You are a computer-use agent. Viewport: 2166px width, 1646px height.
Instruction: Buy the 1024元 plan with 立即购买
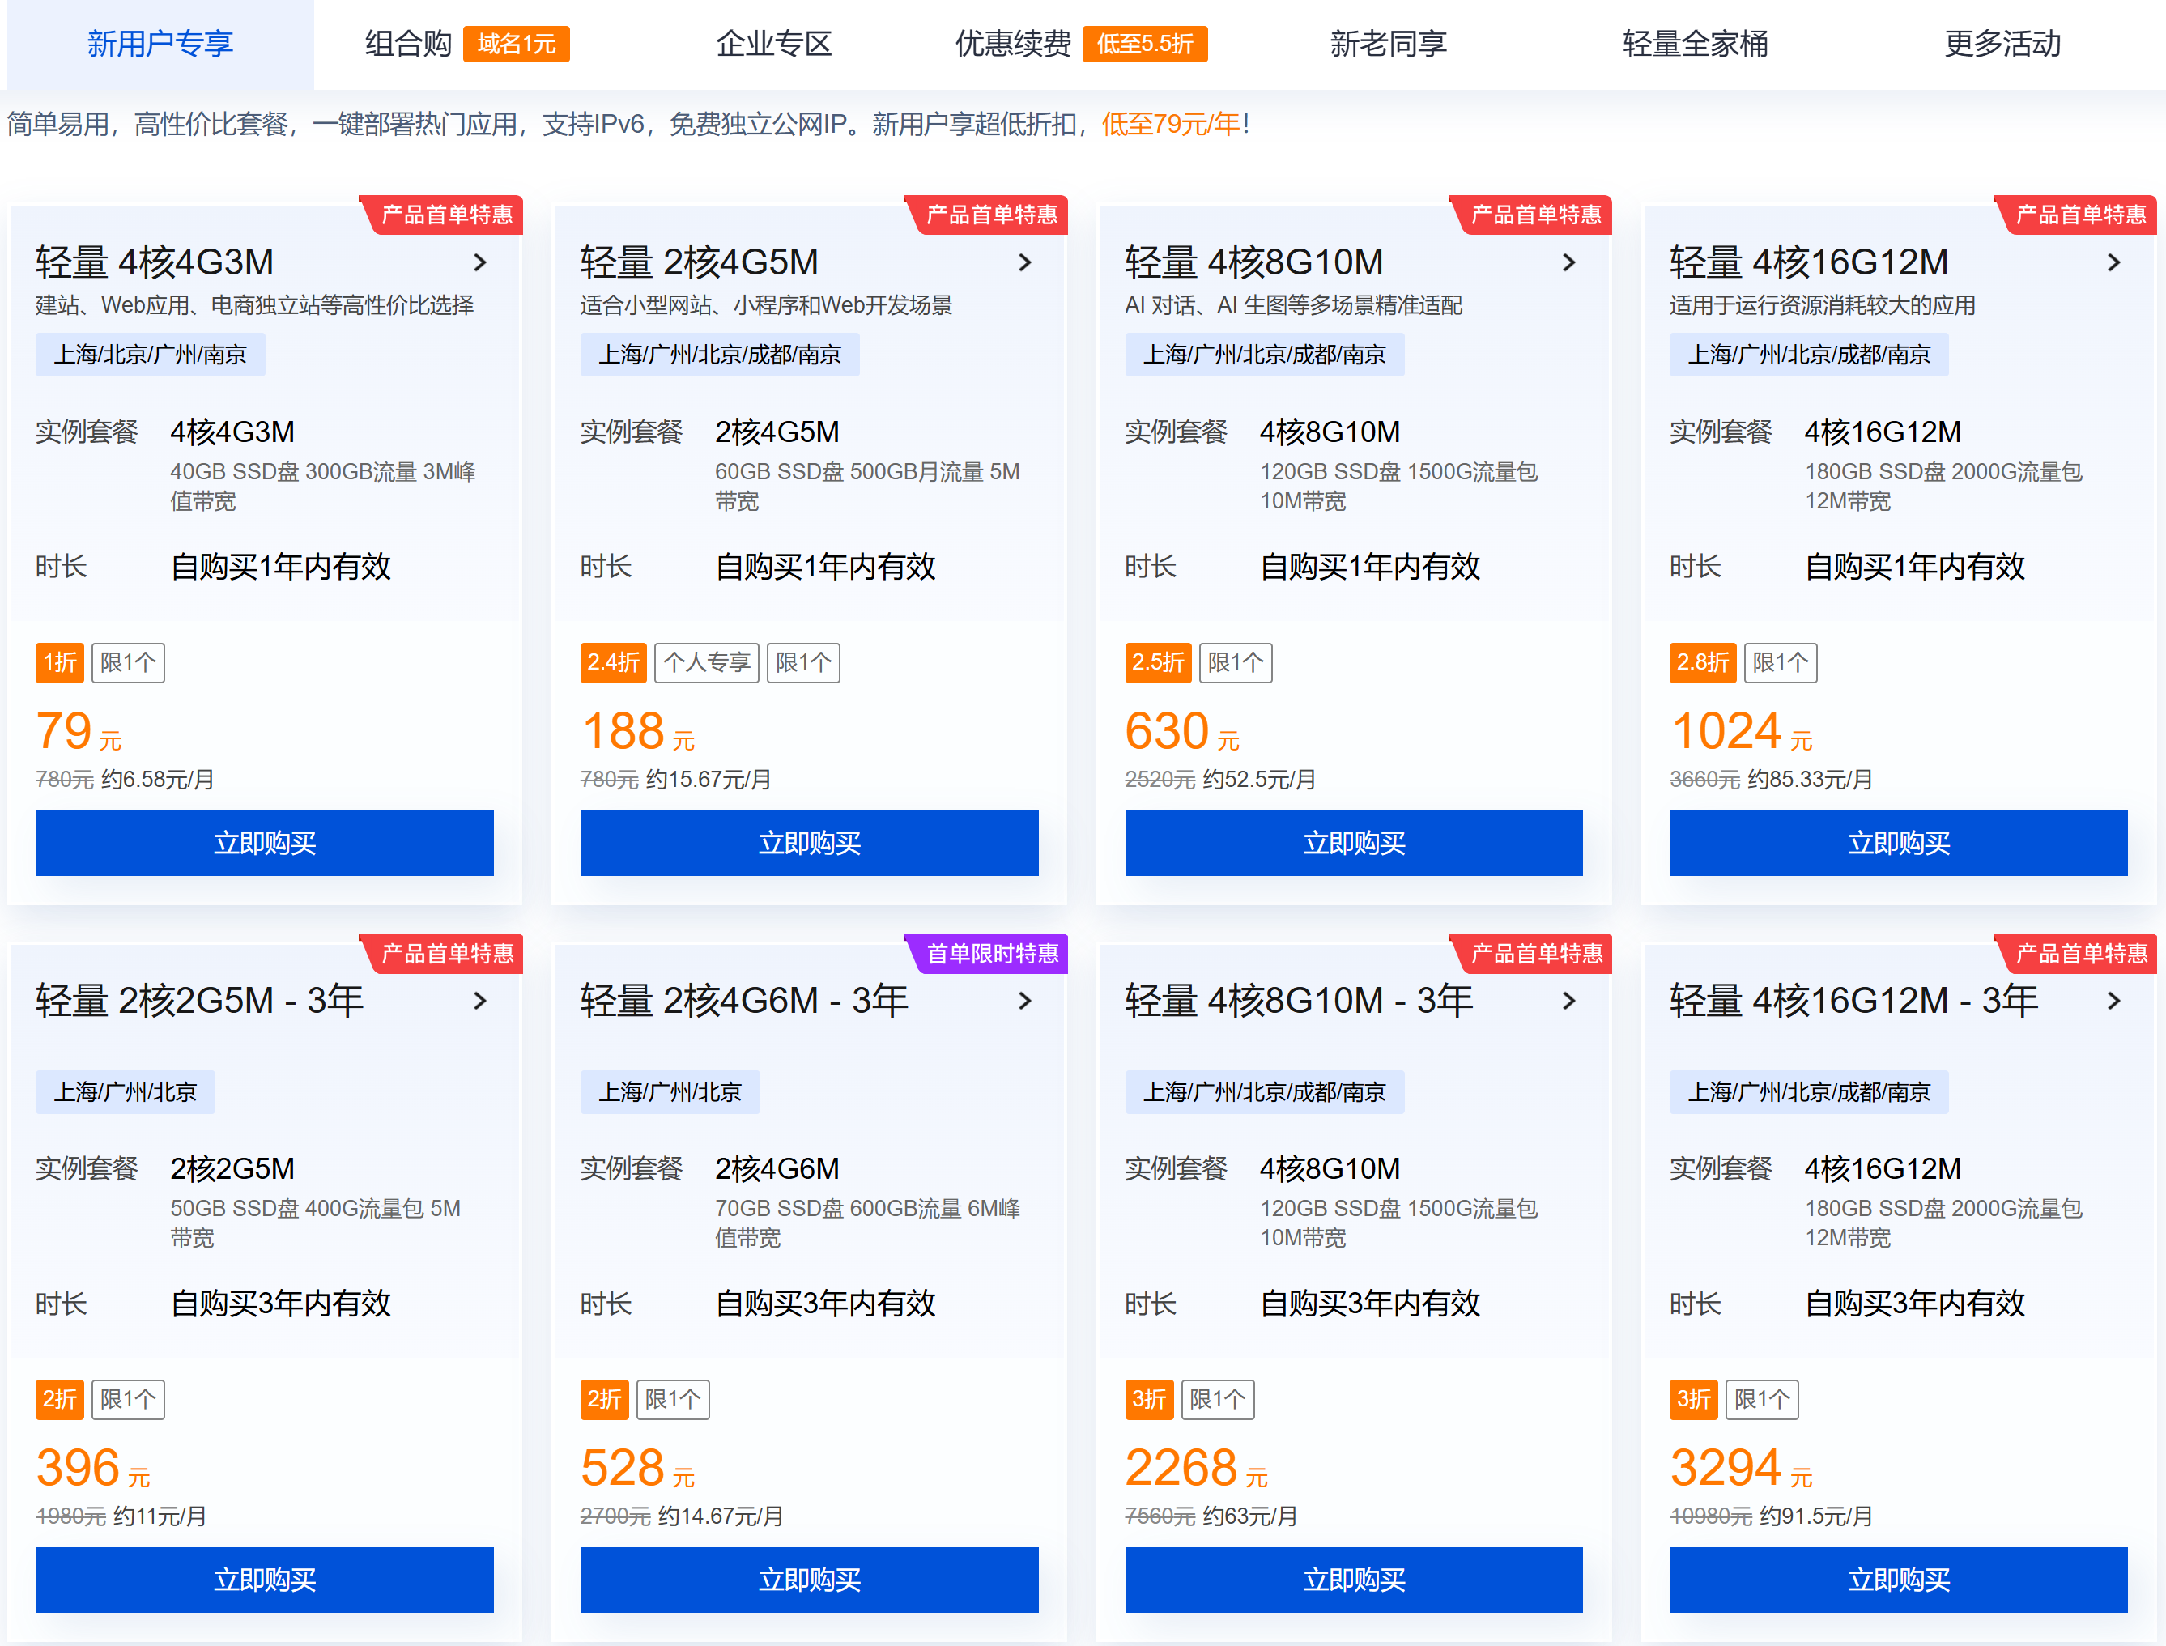click(1899, 844)
